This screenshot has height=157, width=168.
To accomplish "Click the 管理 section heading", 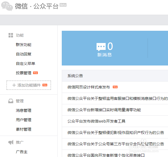I will tap(20, 101).
